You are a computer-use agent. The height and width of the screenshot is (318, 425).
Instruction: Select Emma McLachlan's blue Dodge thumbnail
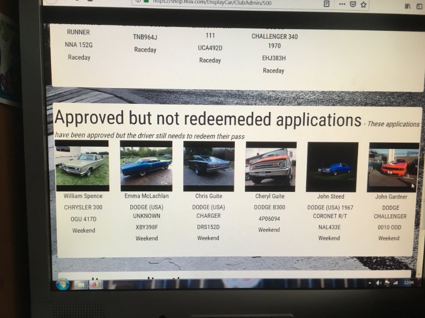(x=146, y=166)
